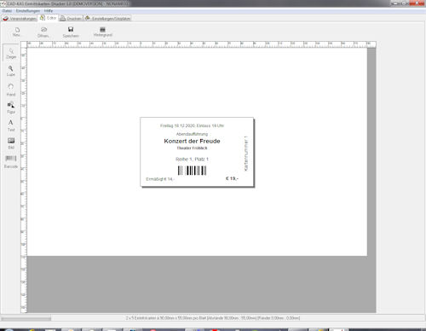This screenshot has height=331, width=426.
Task: Open the Hintergrund background settings
Action: [103, 32]
